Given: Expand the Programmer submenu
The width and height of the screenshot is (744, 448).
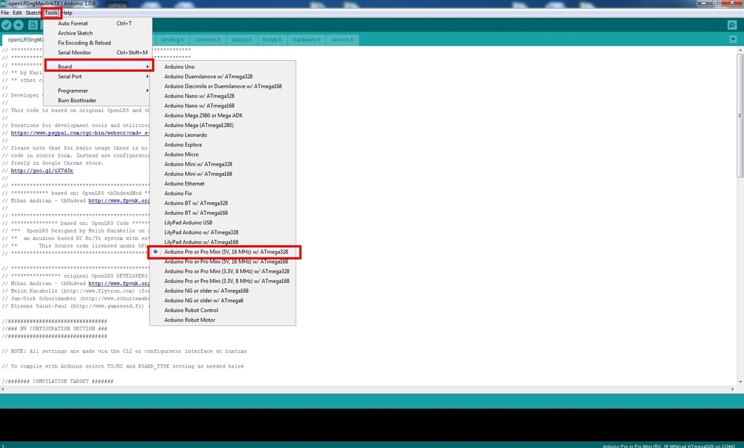Looking at the screenshot, I should tap(99, 91).
